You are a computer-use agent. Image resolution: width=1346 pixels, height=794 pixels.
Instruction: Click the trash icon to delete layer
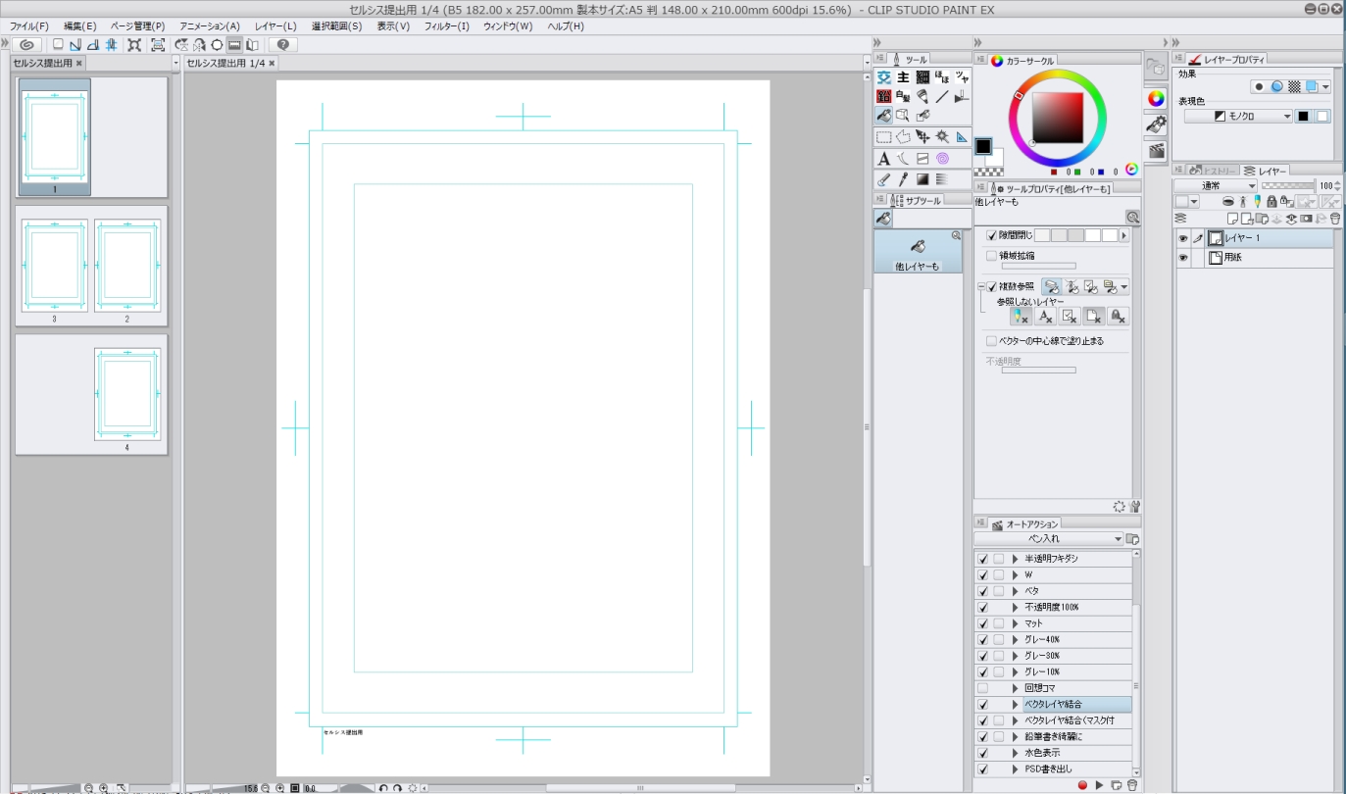pos(1333,219)
